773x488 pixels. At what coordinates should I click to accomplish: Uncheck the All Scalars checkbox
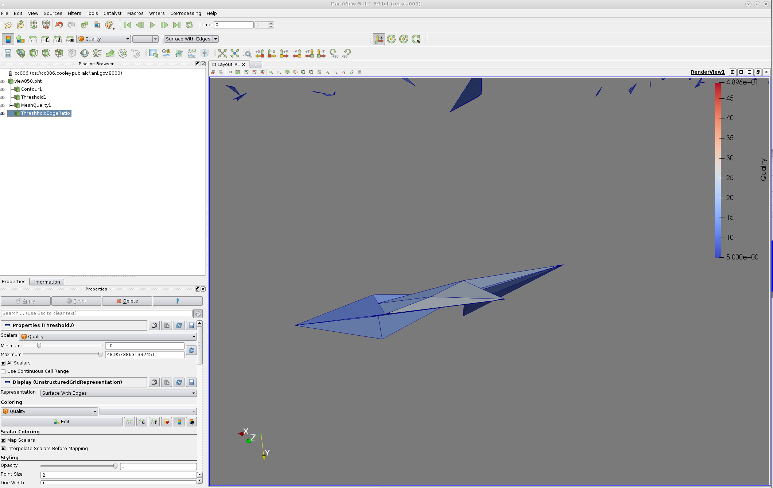click(x=3, y=363)
